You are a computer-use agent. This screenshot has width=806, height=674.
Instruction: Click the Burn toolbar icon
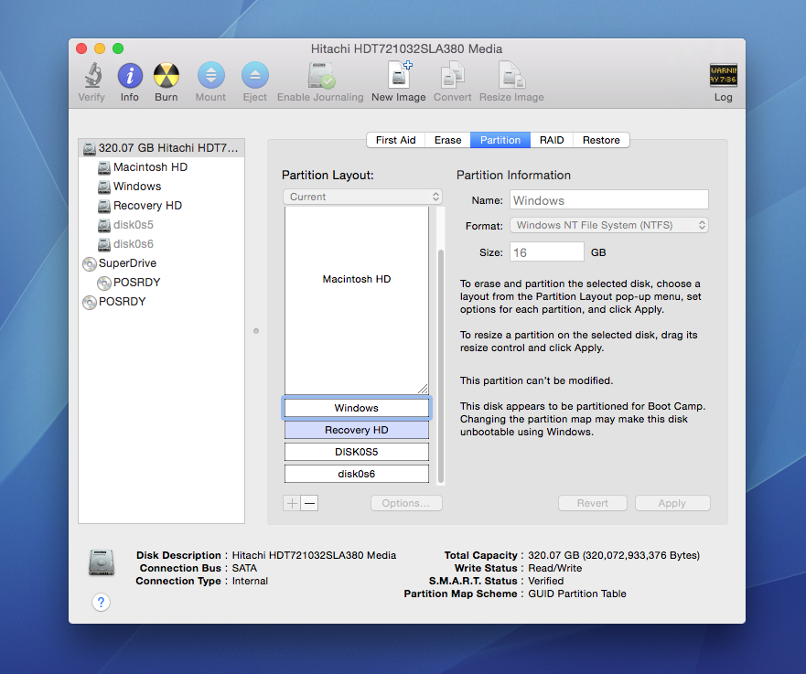(167, 76)
